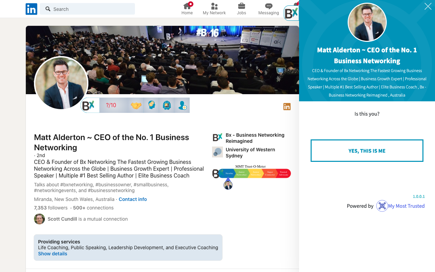Click the 'Talks about #bxnetworking' hashtags text
The image size is (435, 272).
(x=101, y=188)
